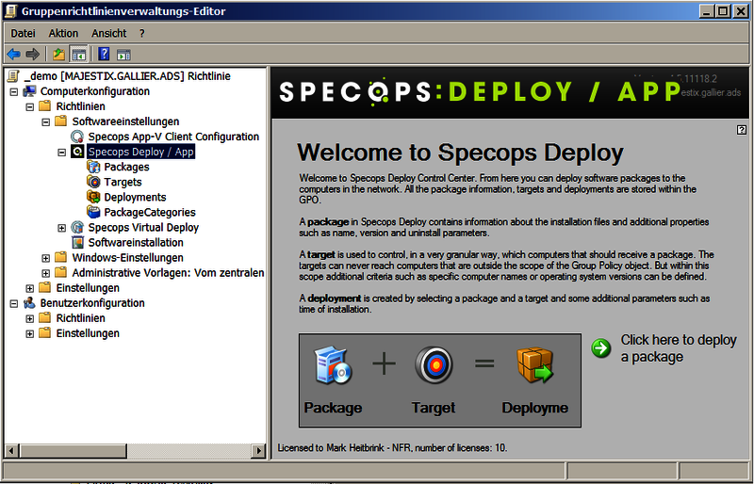The image size is (754, 484).
Task: Click the Windows-Einstellungen folder icon
Action: (61, 257)
